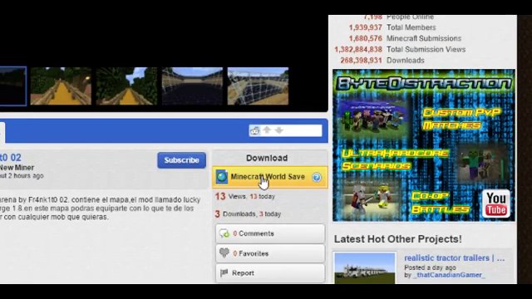Click the 13 Views statistic text
The height and width of the screenshot is (299, 532).
[x=244, y=196]
